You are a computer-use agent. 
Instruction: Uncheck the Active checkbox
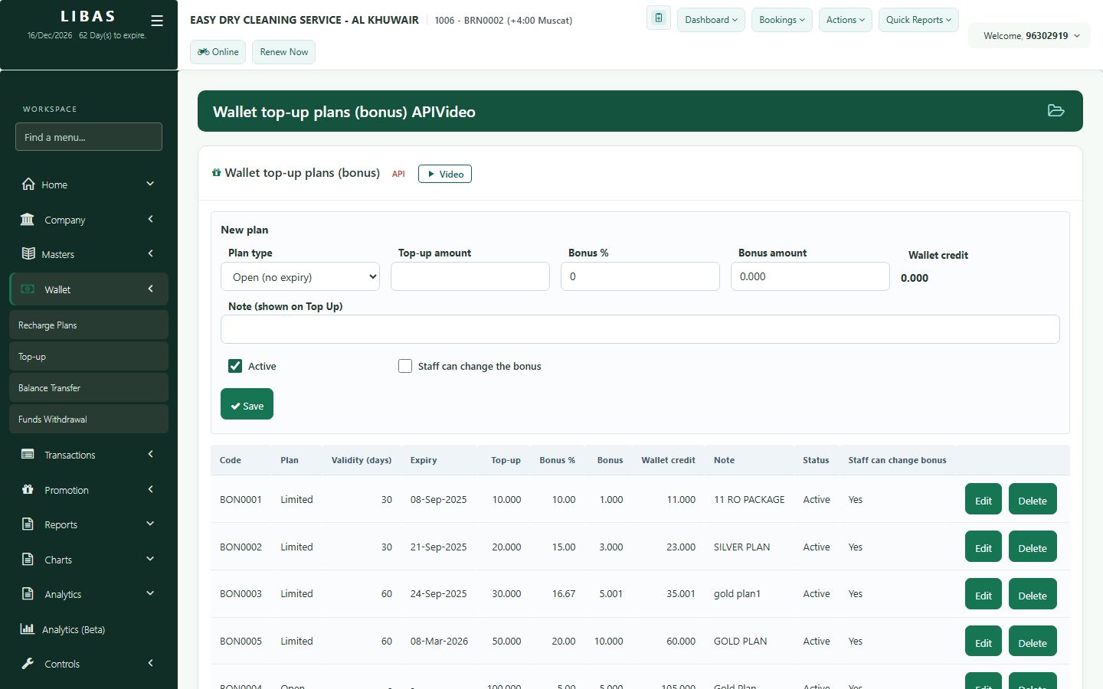(235, 366)
